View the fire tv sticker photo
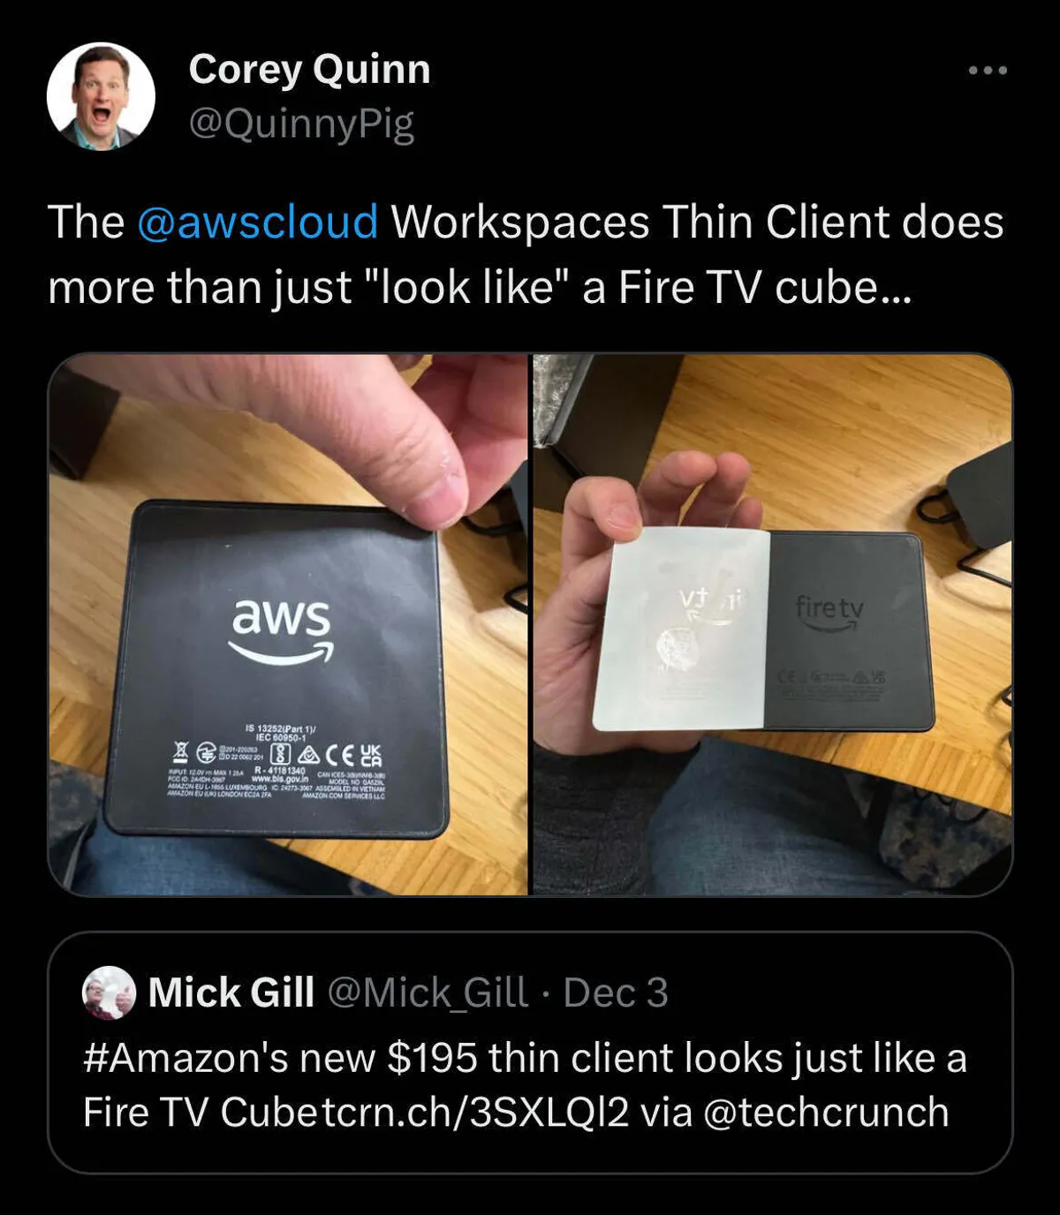 point(773,625)
